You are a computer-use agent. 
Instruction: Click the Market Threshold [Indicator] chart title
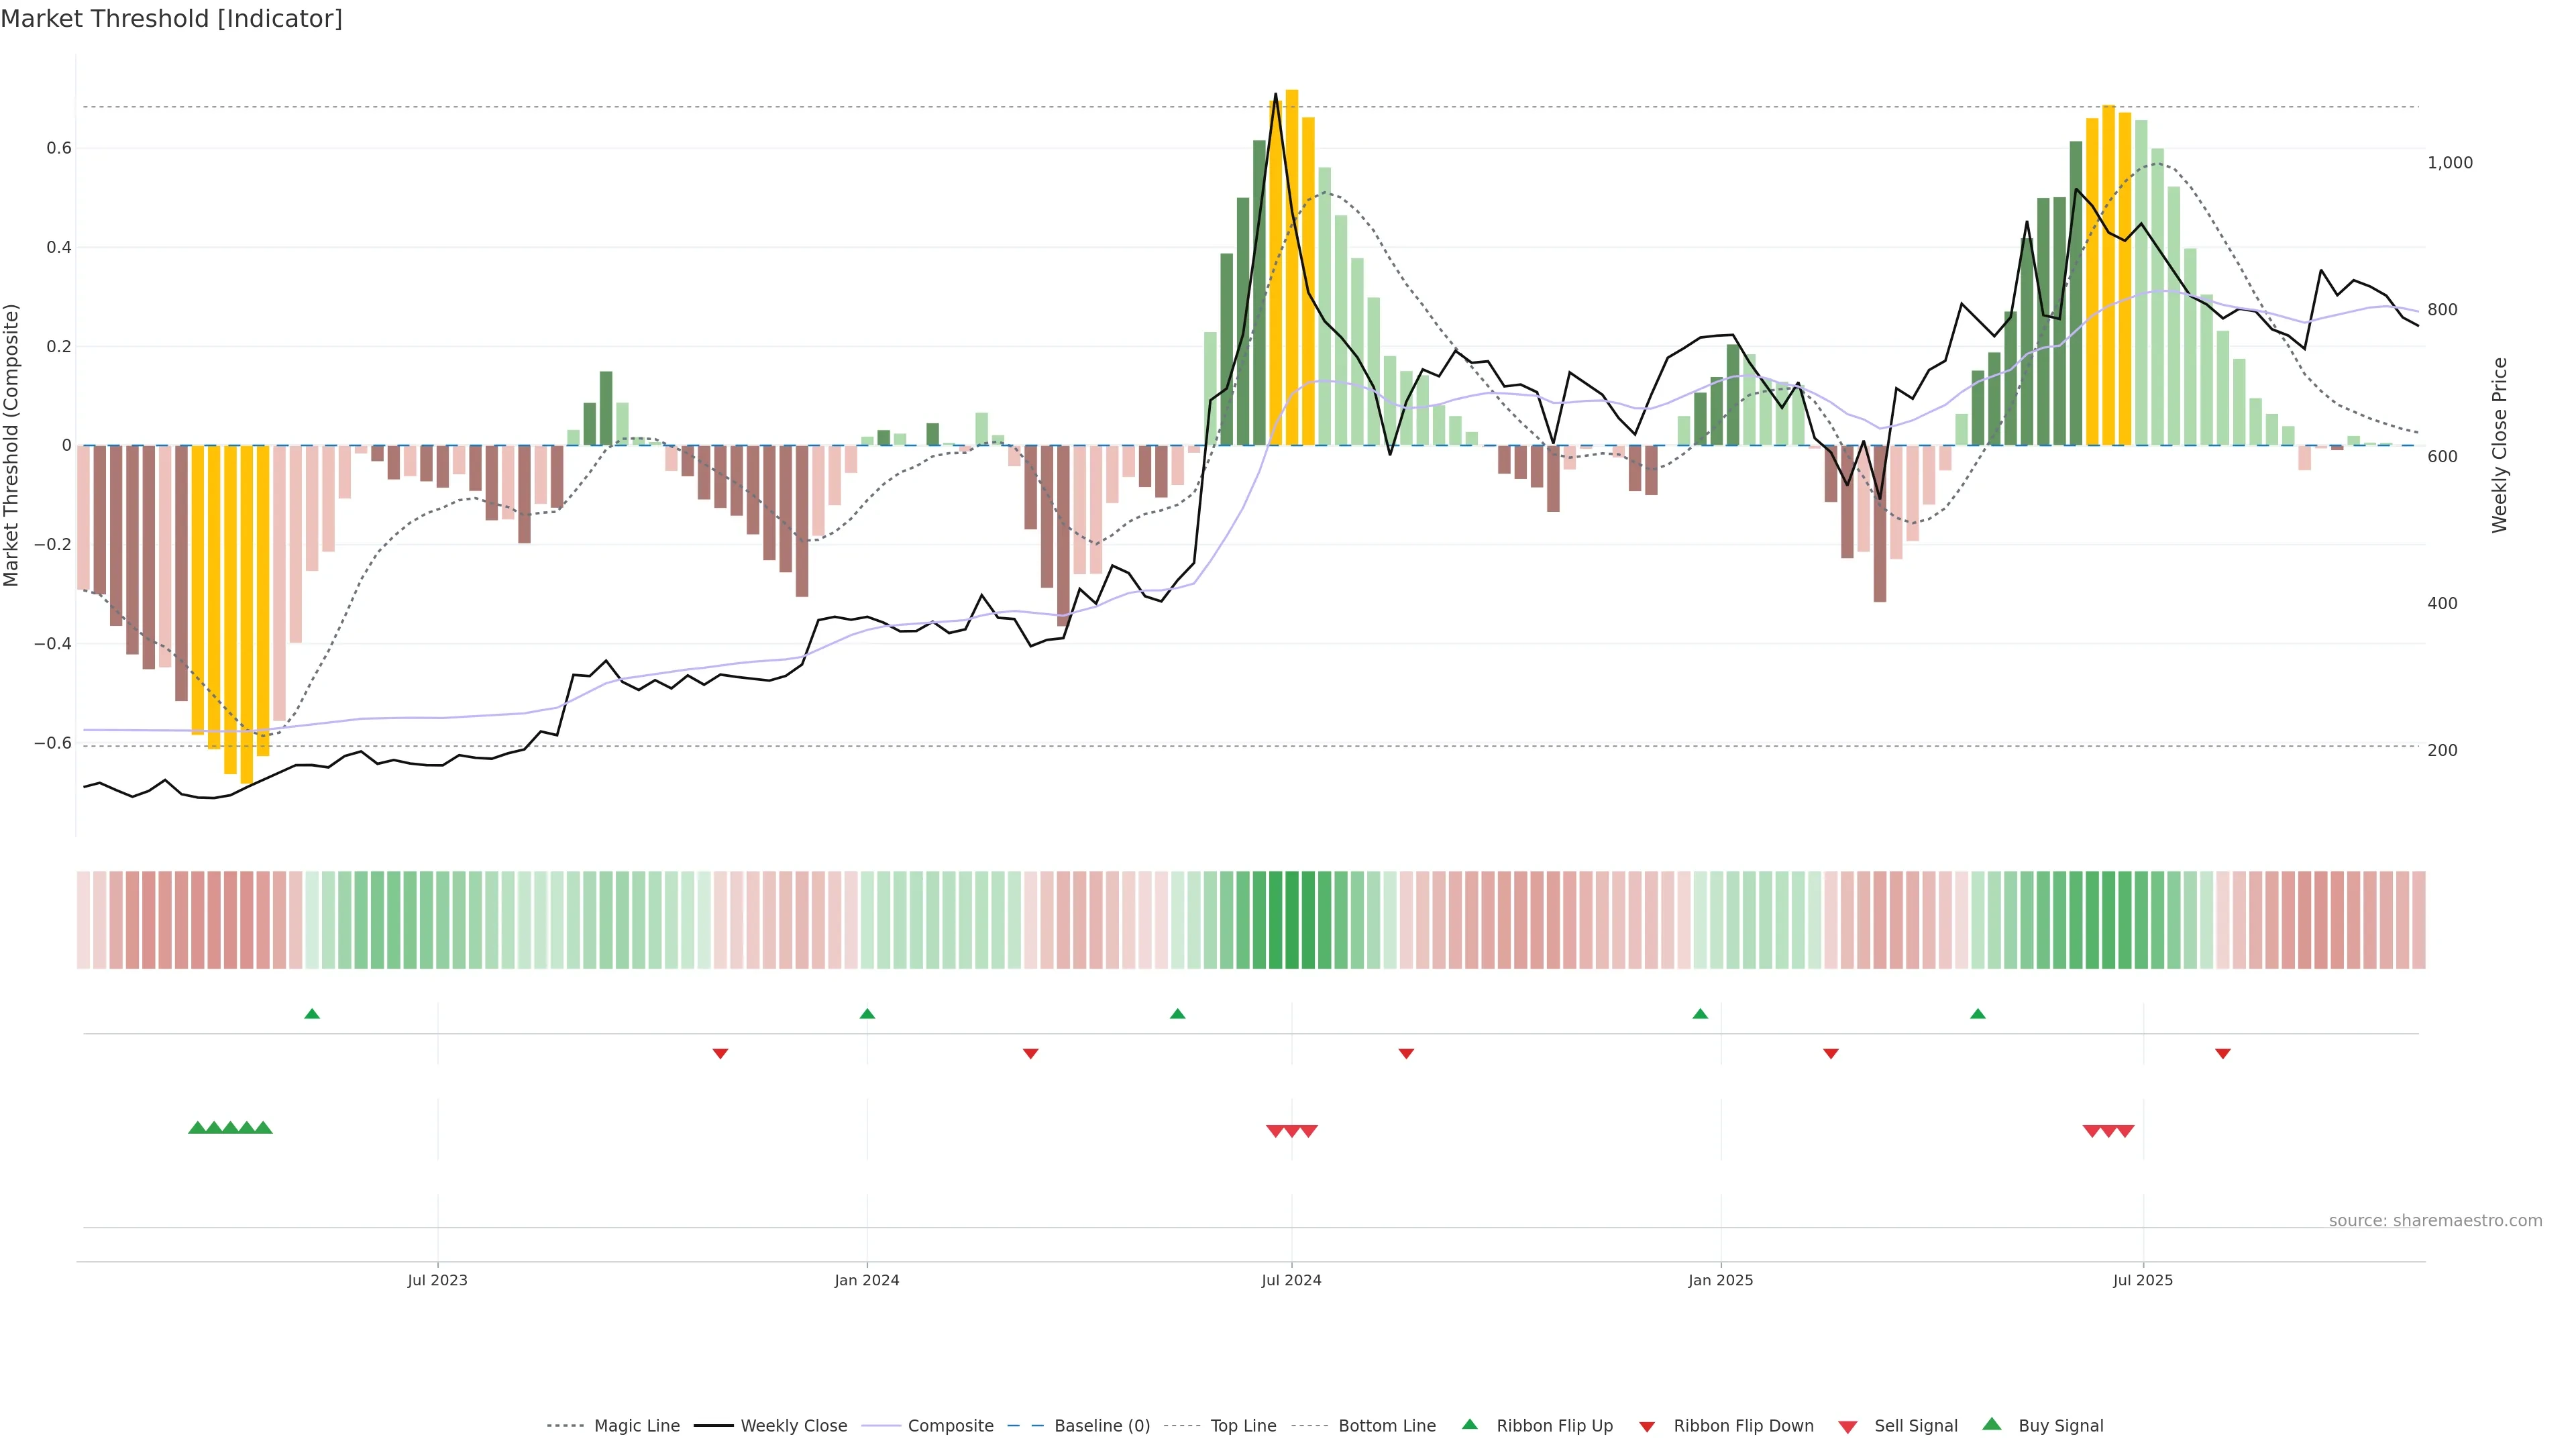coord(171,19)
